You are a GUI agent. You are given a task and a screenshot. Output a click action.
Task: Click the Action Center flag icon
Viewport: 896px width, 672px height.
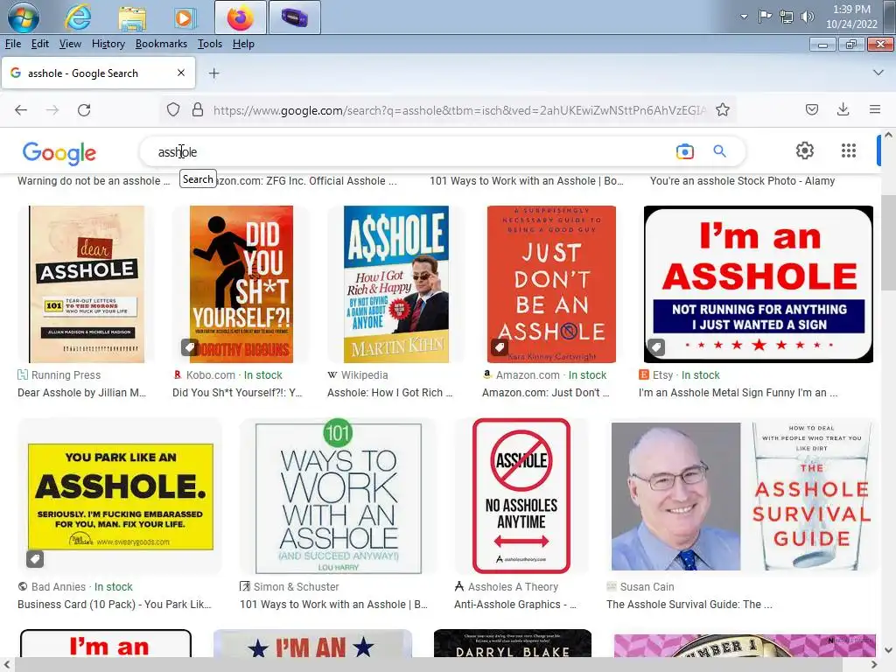tap(765, 17)
